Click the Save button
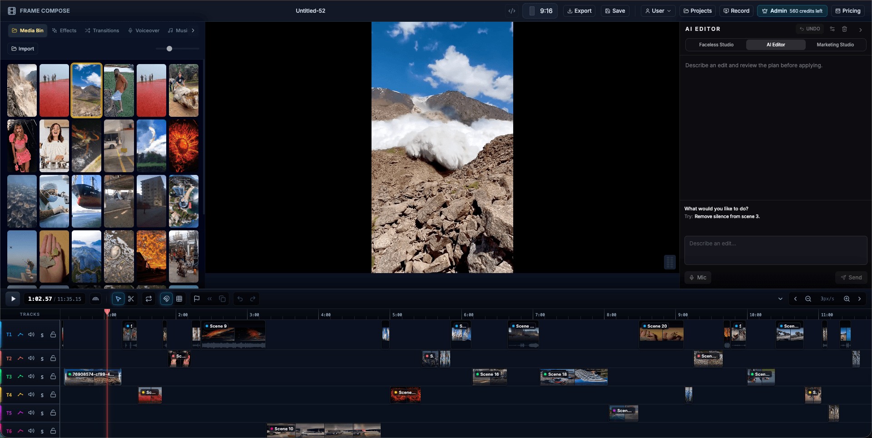The height and width of the screenshot is (438, 872). pyautogui.click(x=615, y=11)
